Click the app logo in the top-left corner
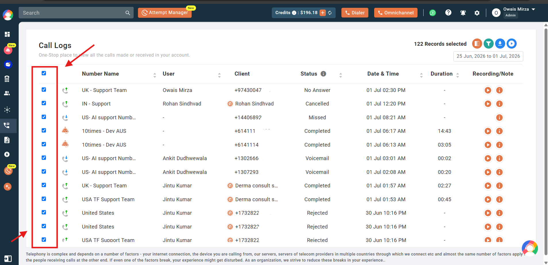 pyautogui.click(x=8, y=15)
